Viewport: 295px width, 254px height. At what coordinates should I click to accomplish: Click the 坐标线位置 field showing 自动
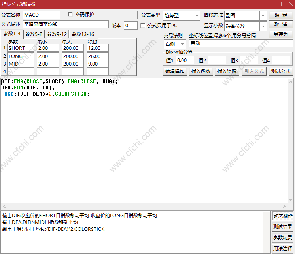coord(241,43)
